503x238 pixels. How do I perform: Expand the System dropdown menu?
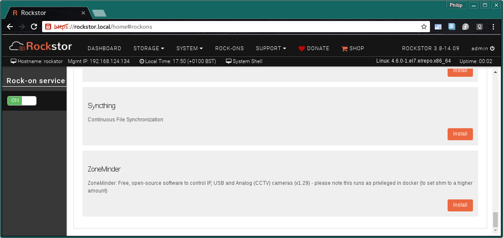point(189,48)
